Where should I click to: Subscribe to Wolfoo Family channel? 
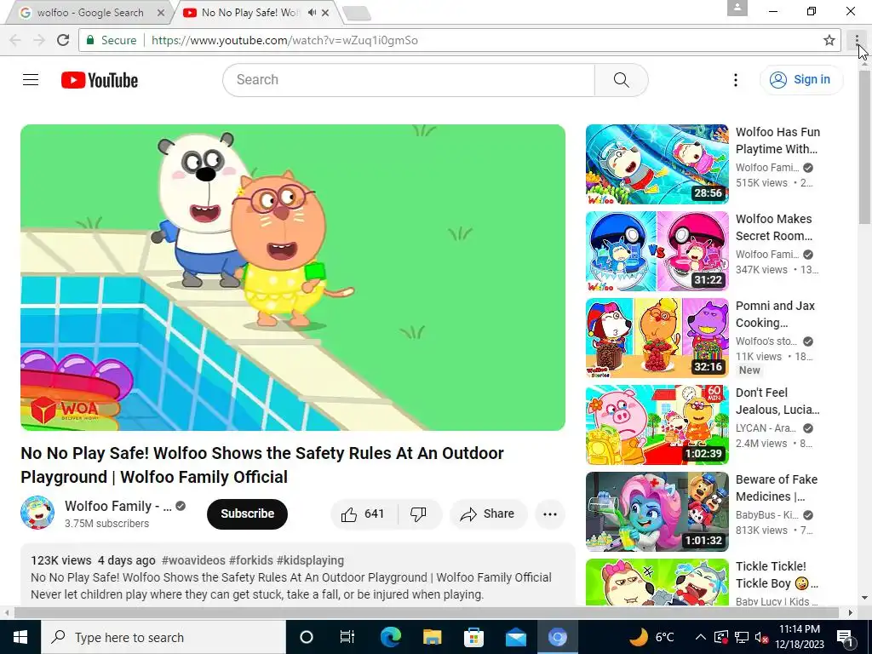[247, 513]
